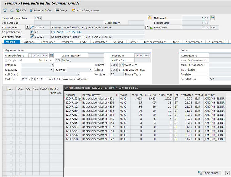Click Trans. aufrufen toolbar button
Image resolution: width=231 pixels, height=177 pixels.
click(x=41, y=10)
